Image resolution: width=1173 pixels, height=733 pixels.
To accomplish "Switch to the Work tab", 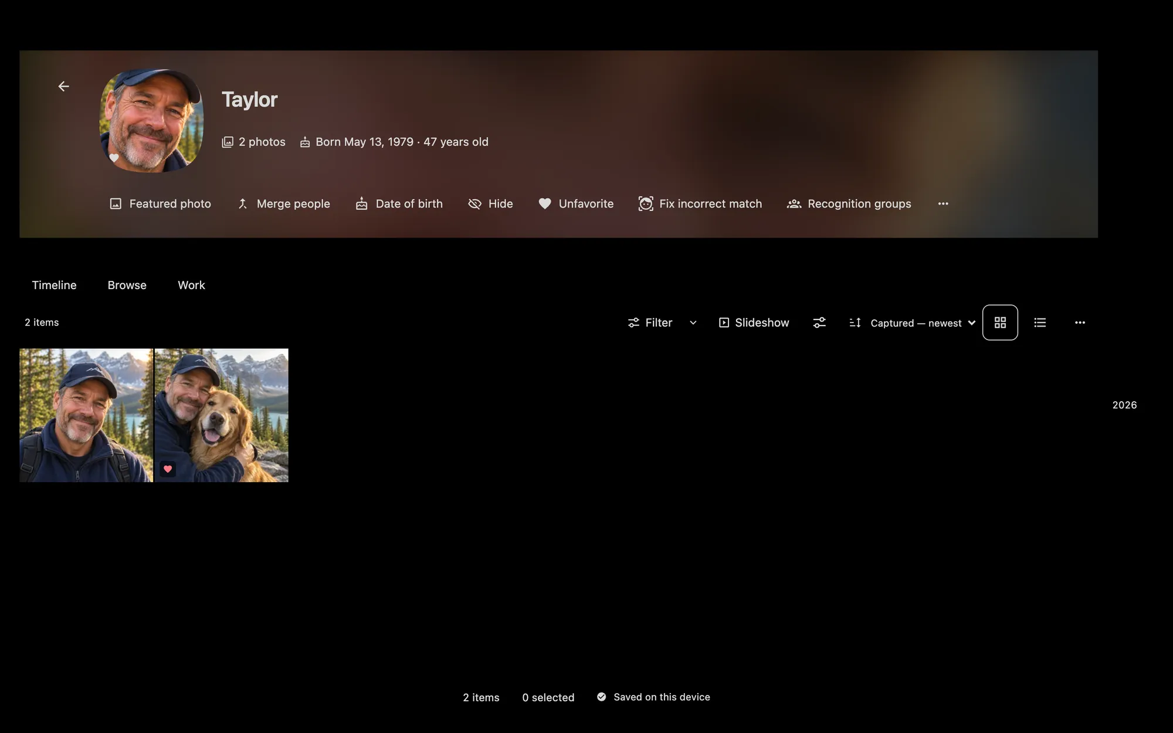I will [x=191, y=285].
